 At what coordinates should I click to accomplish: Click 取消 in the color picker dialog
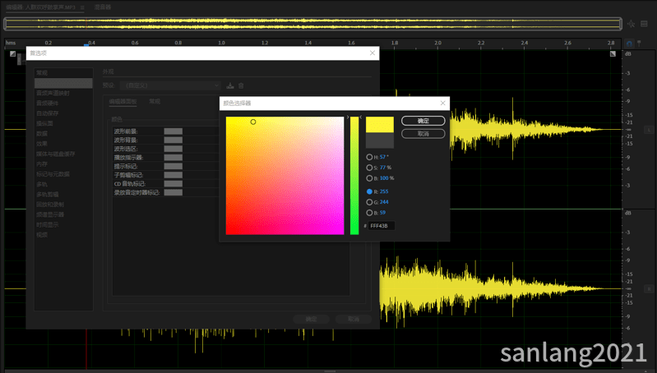click(423, 134)
